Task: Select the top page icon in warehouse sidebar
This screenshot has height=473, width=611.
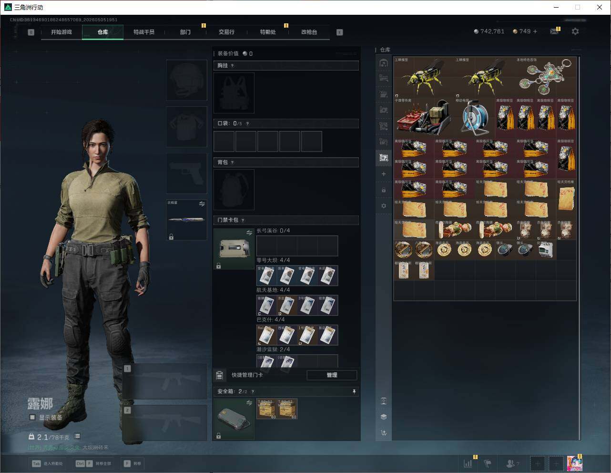Action: click(x=384, y=63)
